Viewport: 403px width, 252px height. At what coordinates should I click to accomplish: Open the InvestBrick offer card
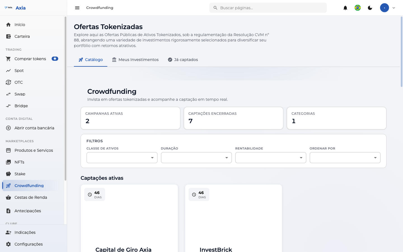pyautogui.click(x=233, y=218)
